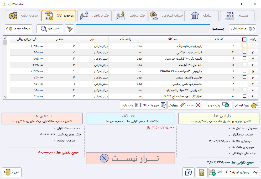Select checkbox for row 8
The height and width of the screenshot is (179, 261).
pos(244,90)
